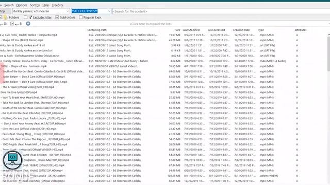Open the Options menu

pyautogui.click(x=22, y=5)
